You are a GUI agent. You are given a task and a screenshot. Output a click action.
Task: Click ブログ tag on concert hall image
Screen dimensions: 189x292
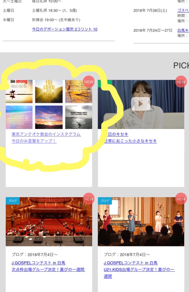pyautogui.click(x=13, y=201)
